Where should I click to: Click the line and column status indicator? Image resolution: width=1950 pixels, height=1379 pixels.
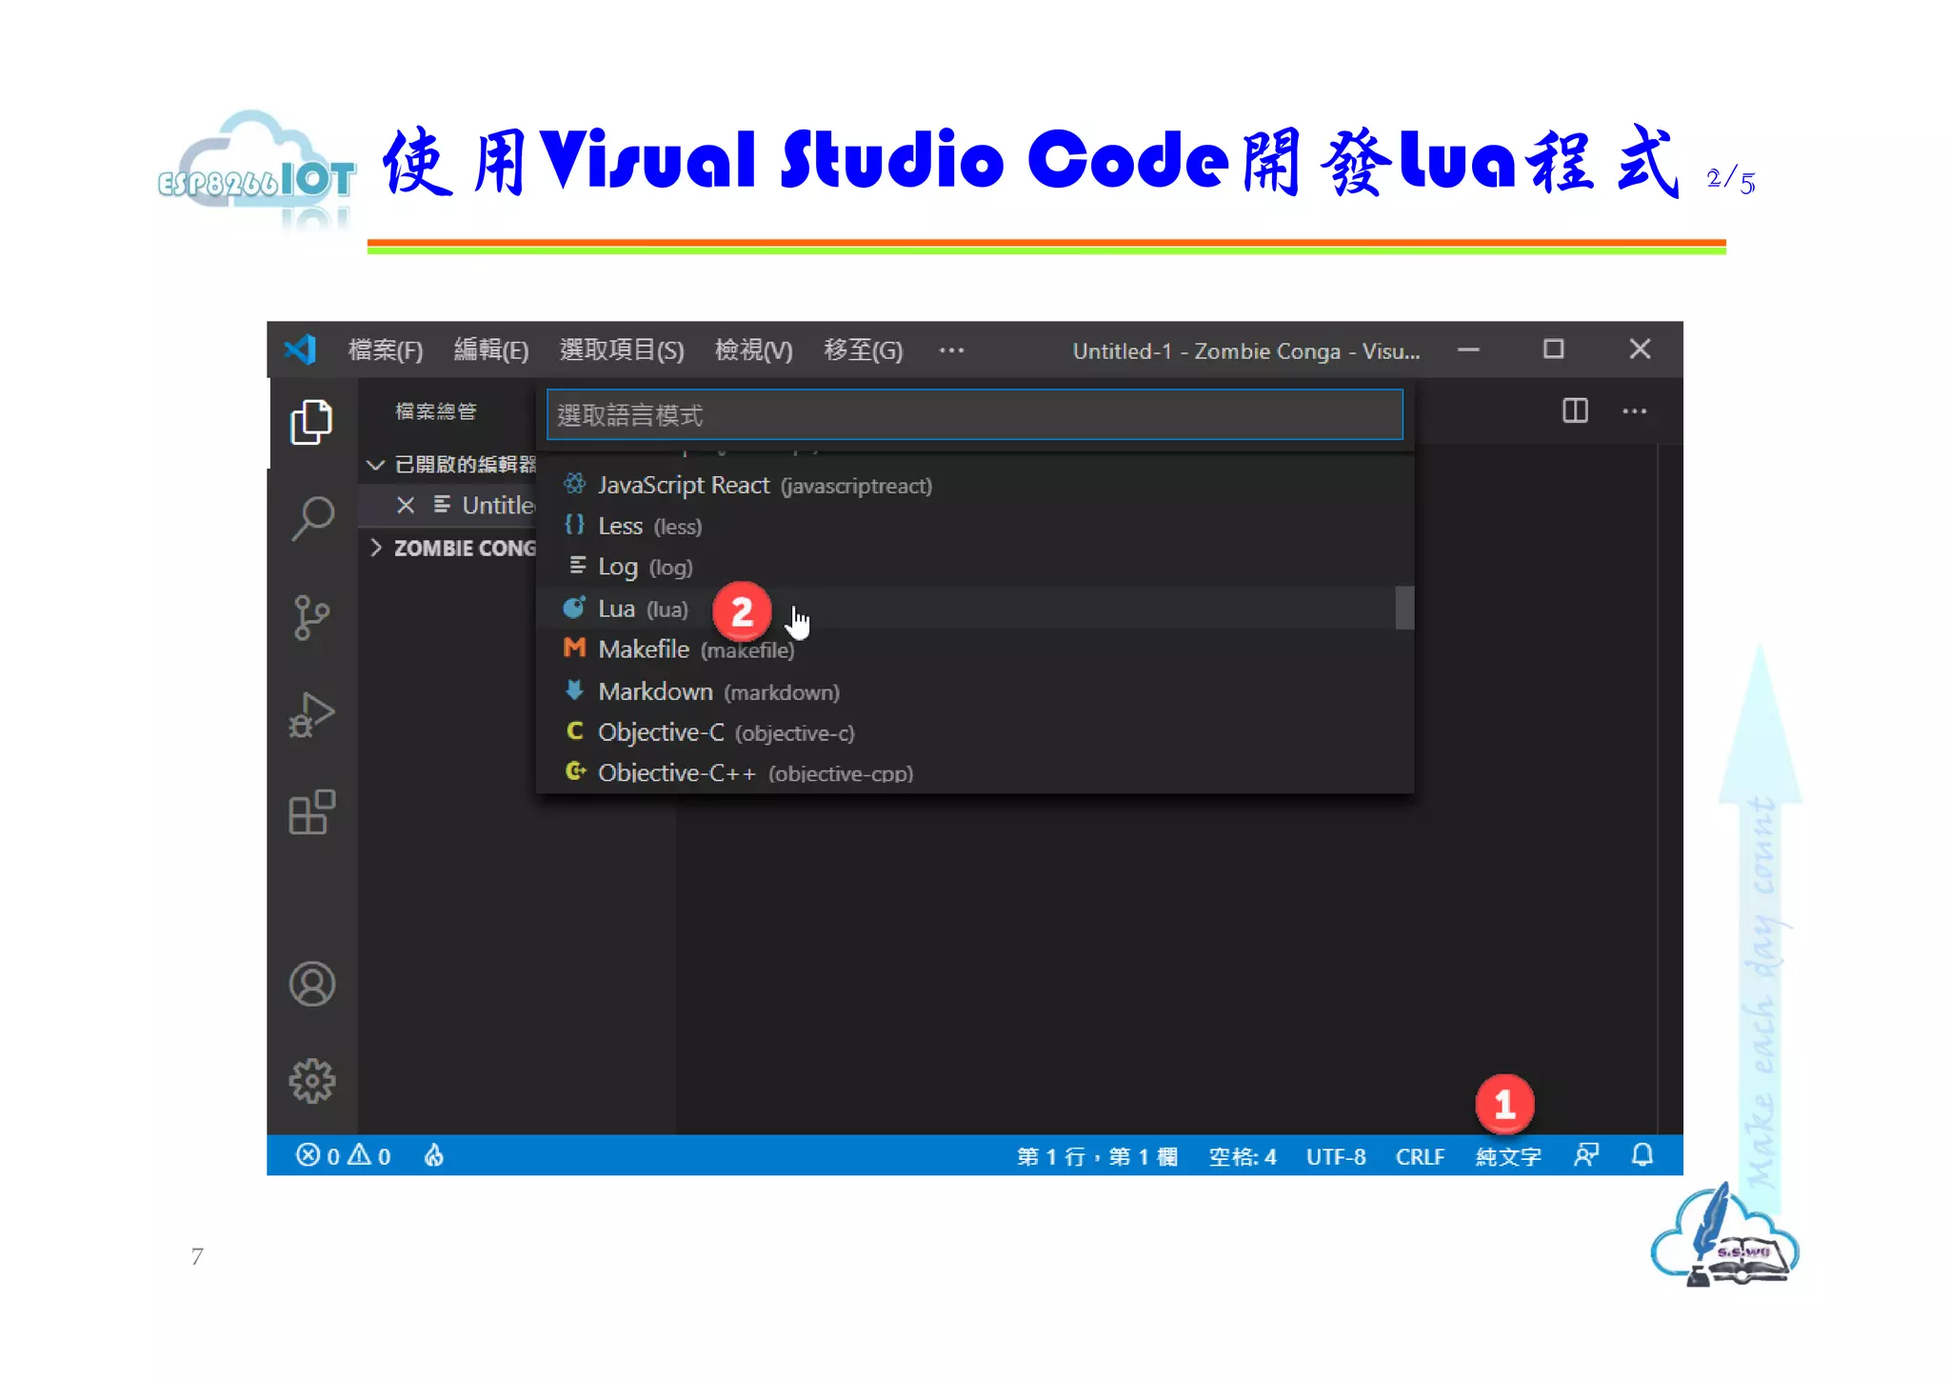tap(1097, 1156)
